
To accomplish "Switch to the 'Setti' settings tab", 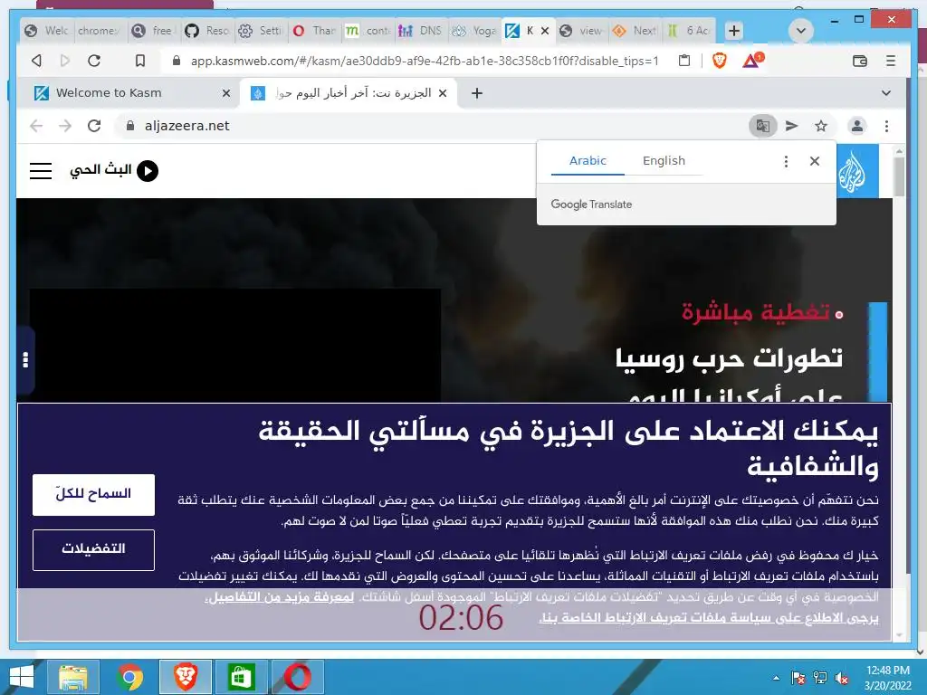I will point(260,31).
